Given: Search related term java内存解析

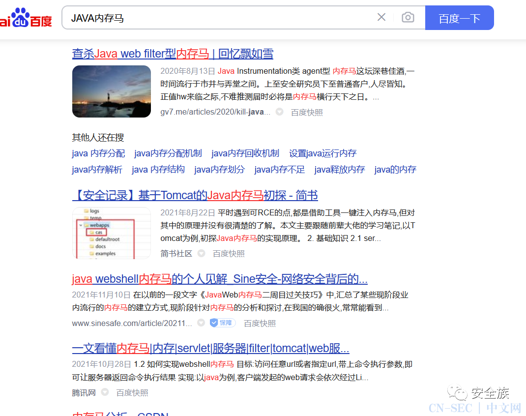Looking at the screenshot, I should click(x=97, y=170).
